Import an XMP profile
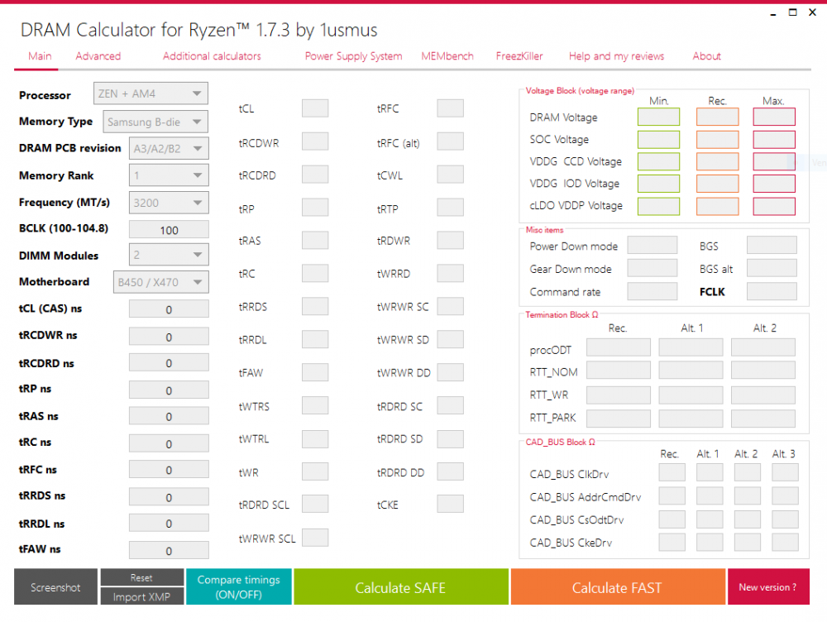 (141, 596)
